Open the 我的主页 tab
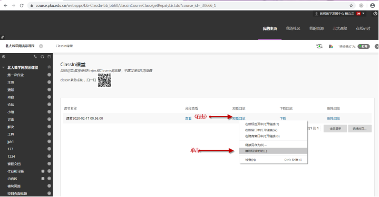The height and width of the screenshot is (197, 379). coord(270,28)
